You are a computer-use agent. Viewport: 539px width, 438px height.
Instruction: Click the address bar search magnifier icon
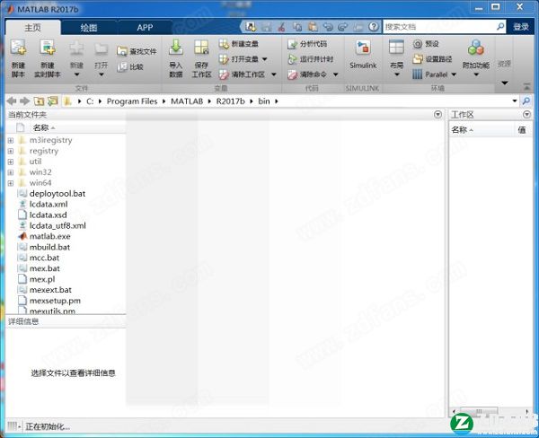click(526, 101)
